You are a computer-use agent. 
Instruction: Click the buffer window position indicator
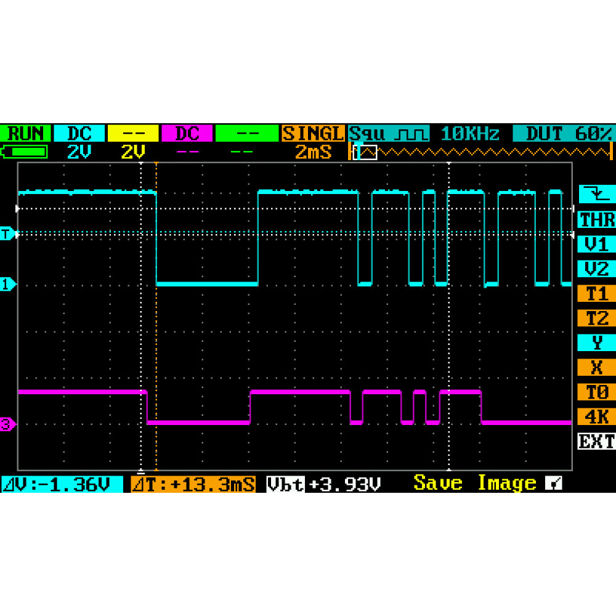click(x=367, y=152)
